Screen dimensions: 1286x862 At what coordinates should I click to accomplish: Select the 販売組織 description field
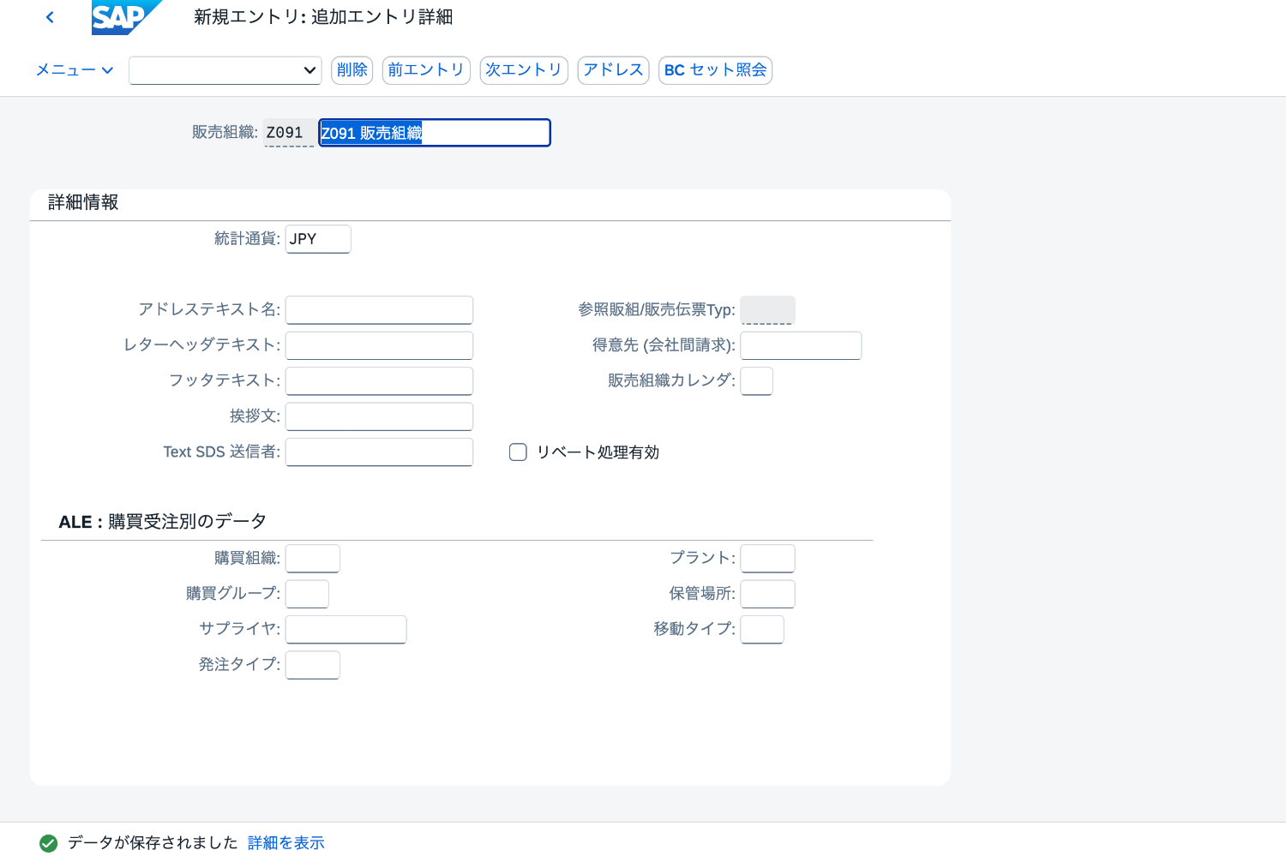[x=435, y=133]
